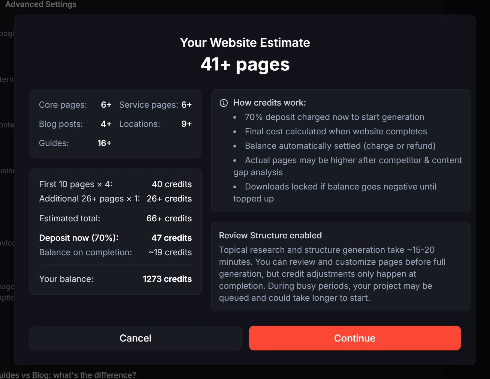
Task: Click the '1273 credits' balance amount
Action: 167,279
